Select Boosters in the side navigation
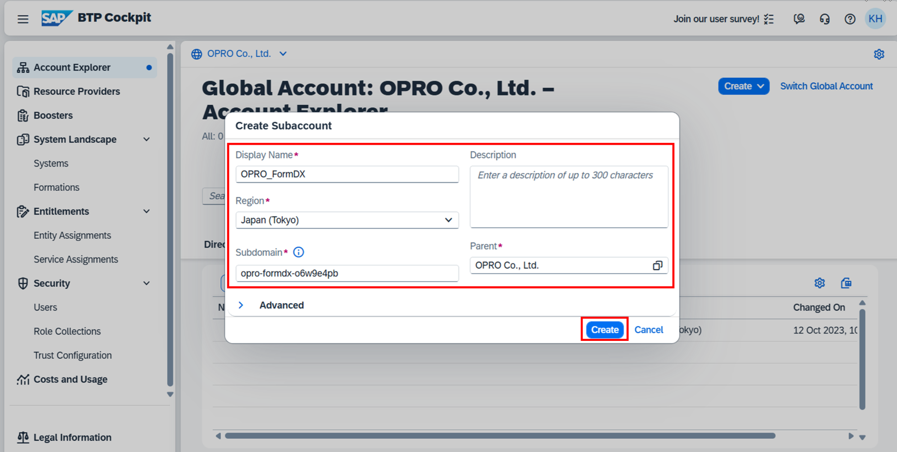This screenshot has width=897, height=452. [x=53, y=115]
